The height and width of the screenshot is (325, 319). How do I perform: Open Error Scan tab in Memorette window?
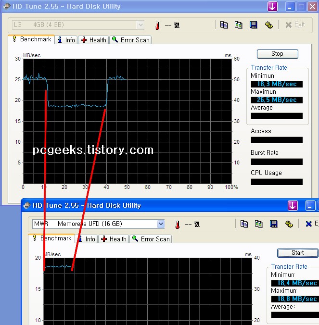pyautogui.click(x=151, y=239)
